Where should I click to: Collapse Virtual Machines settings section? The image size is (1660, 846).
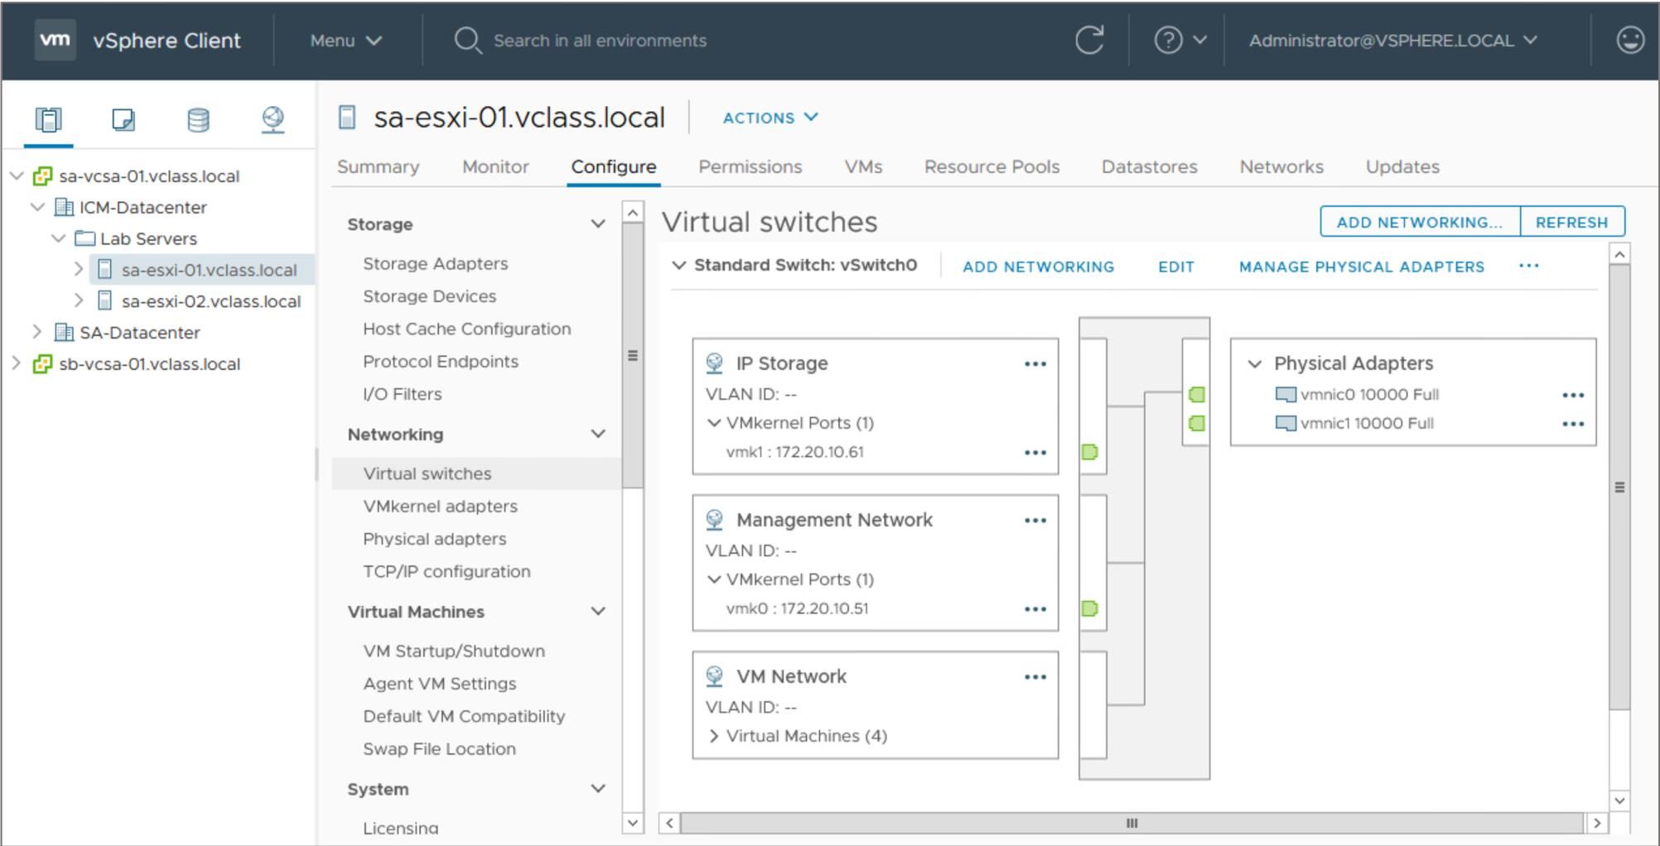pyautogui.click(x=598, y=611)
